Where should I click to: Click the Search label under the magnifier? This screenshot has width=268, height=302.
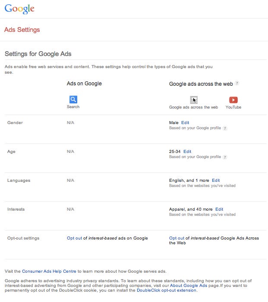[73, 107]
